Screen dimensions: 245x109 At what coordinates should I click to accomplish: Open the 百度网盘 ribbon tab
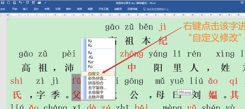133,9
